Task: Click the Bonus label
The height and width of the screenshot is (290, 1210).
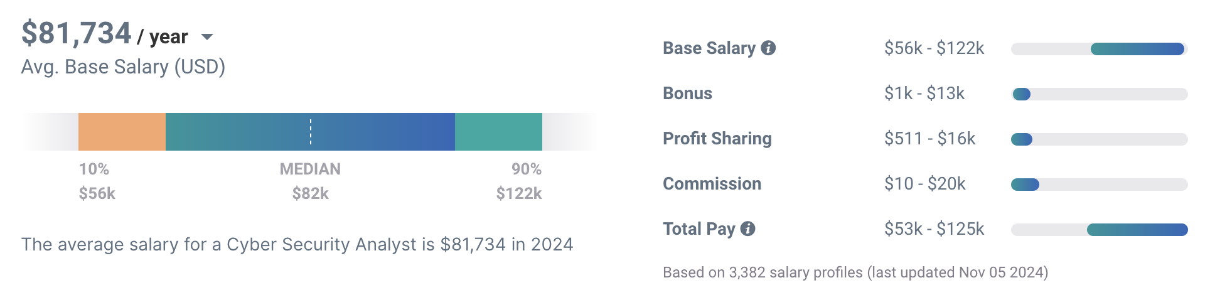Action: [x=687, y=94]
